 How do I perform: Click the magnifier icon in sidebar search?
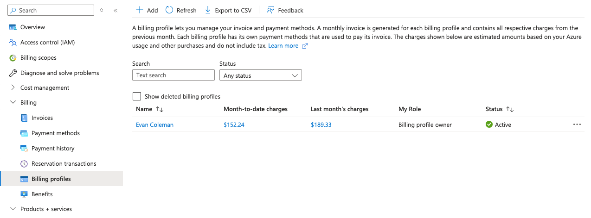tap(13, 10)
